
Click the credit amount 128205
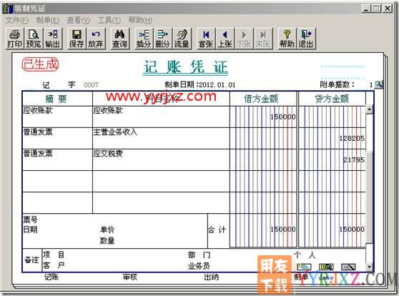pos(352,139)
